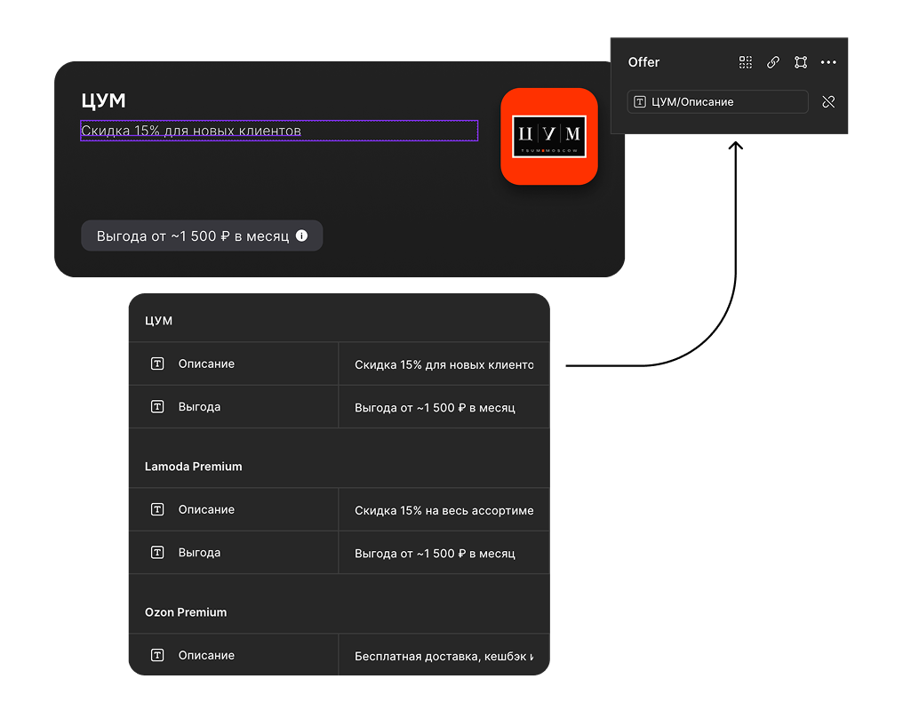Click the link icon in the Offer panel
The image size is (903, 711).
point(772,62)
